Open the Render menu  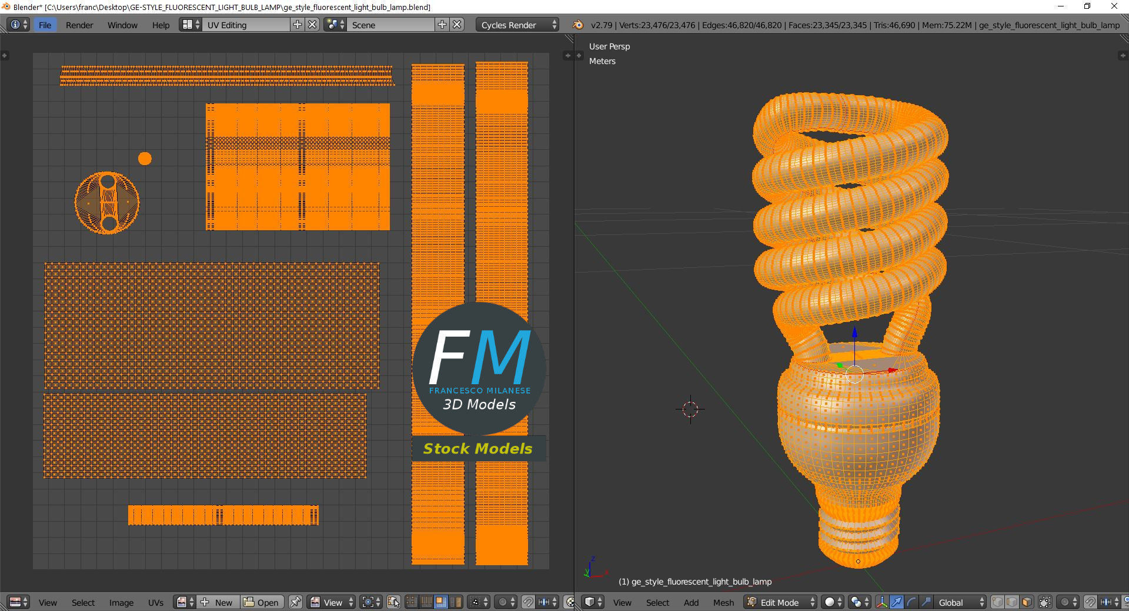[x=79, y=25]
